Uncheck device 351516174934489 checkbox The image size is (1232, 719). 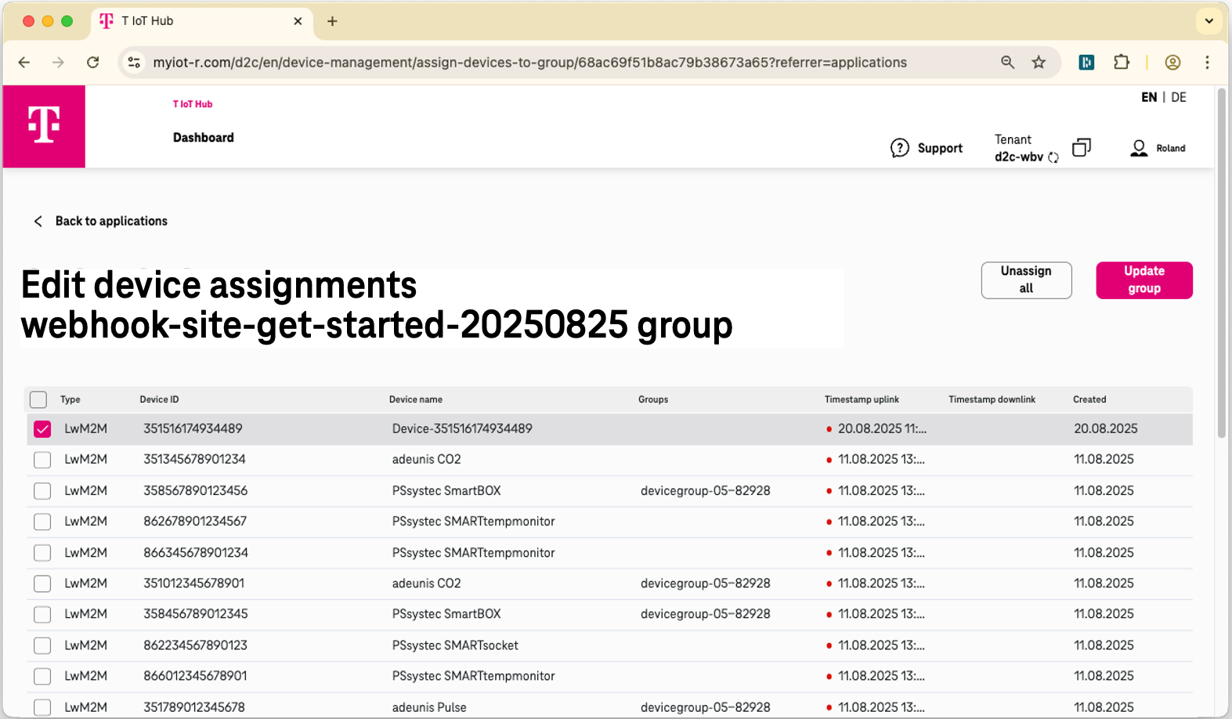pos(42,429)
